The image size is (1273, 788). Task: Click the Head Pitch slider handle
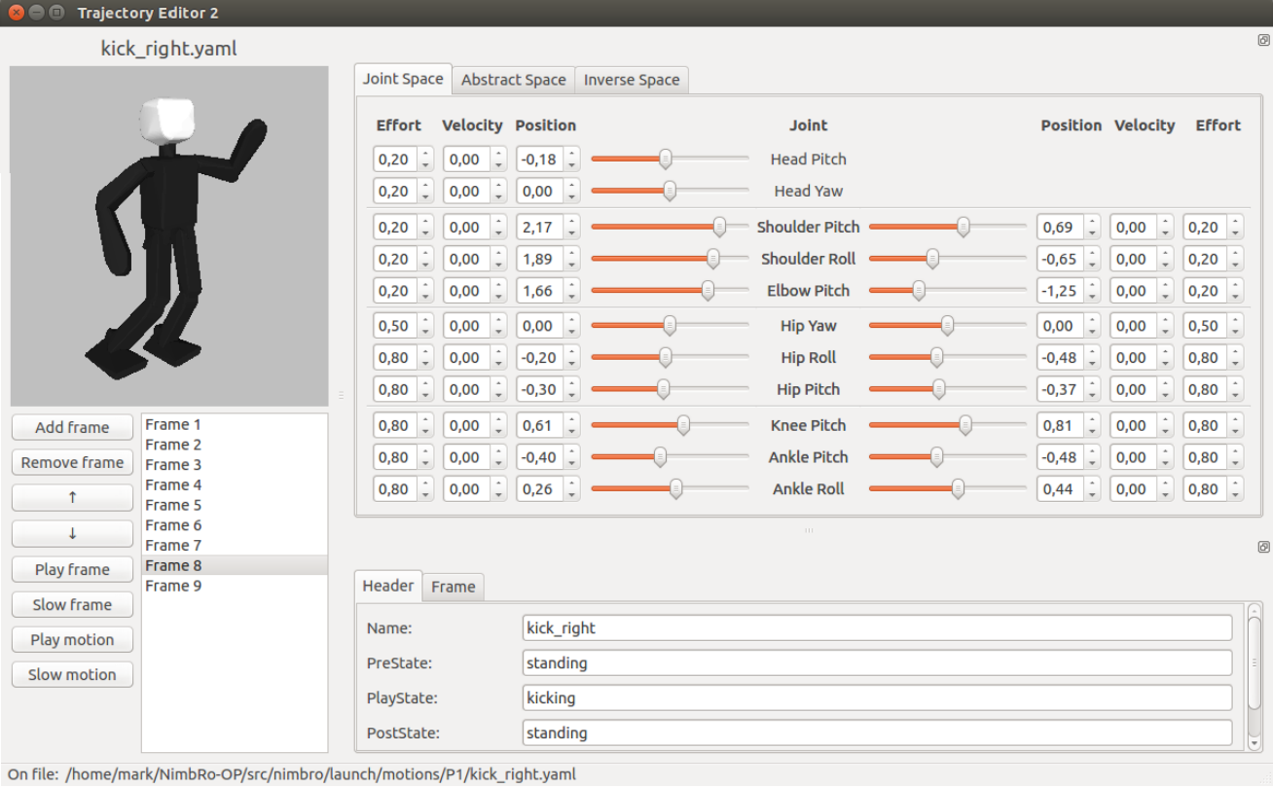click(666, 159)
